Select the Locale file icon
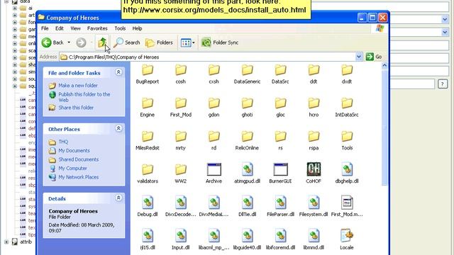This screenshot has width=454, height=255. tap(347, 236)
